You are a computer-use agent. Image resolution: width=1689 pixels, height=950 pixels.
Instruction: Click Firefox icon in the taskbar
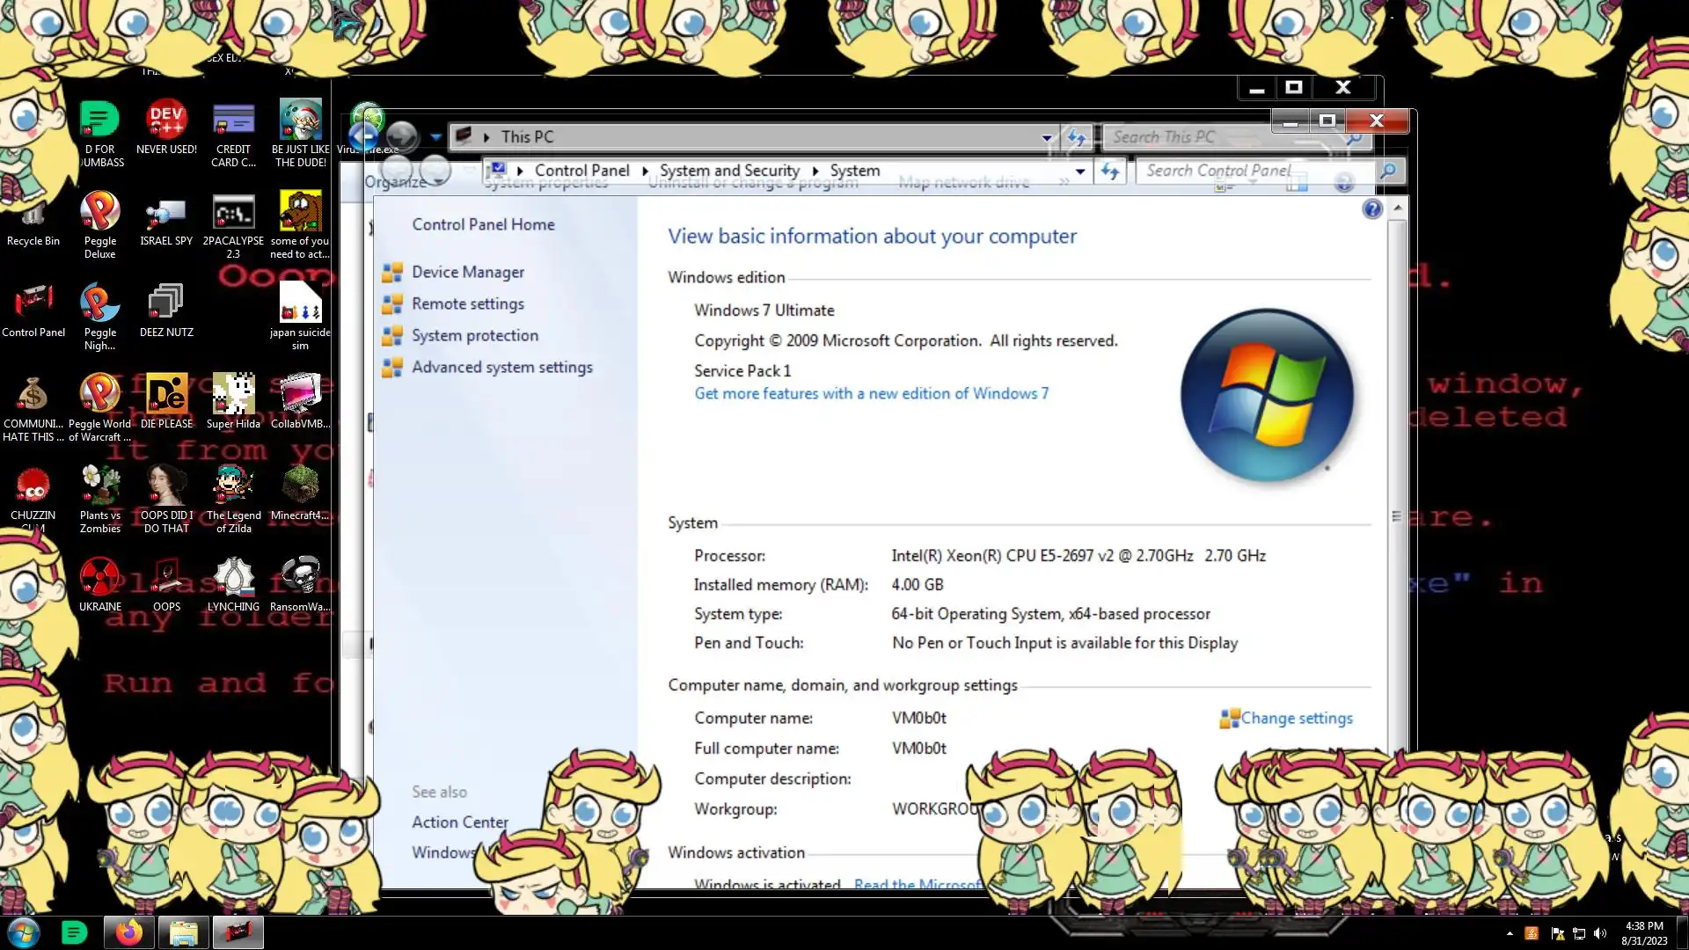pyautogui.click(x=128, y=932)
